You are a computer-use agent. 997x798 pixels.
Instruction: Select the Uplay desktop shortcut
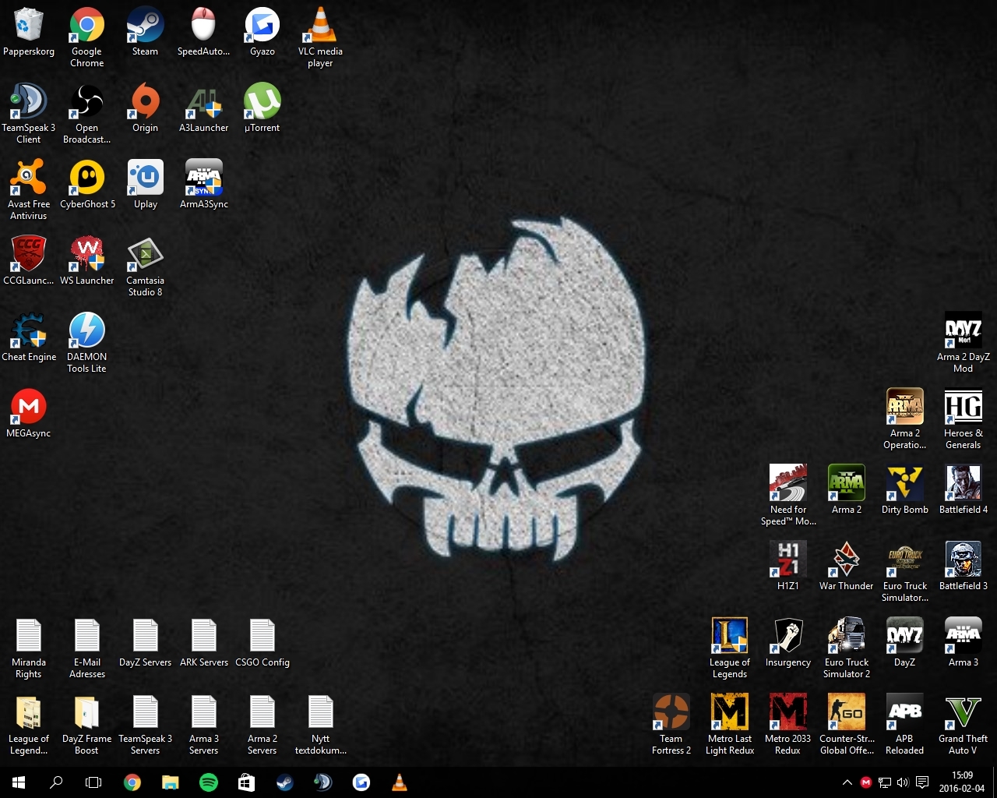[146, 185]
